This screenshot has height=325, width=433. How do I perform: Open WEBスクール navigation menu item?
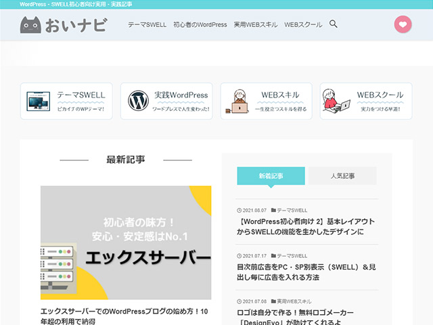coord(302,25)
